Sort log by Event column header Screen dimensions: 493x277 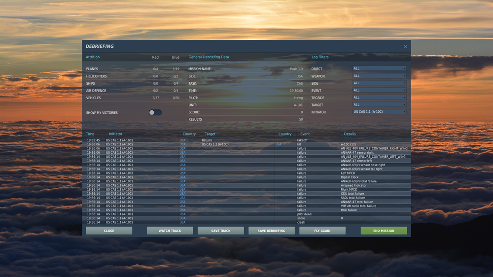pyautogui.click(x=305, y=134)
